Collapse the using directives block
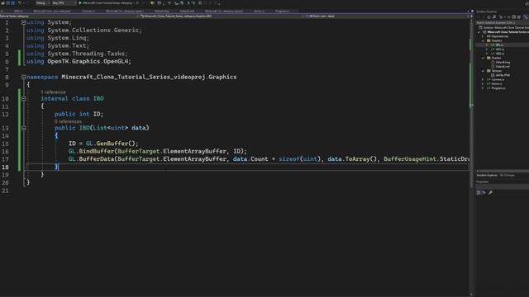 point(24,22)
